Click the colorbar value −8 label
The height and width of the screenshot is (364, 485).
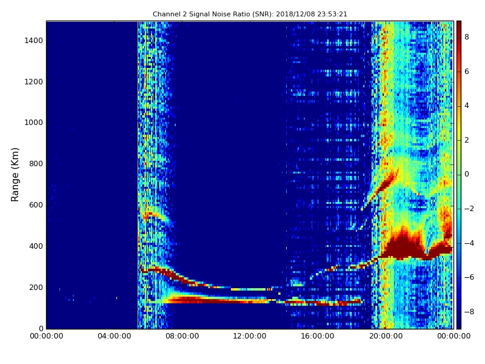coord(469,312)
